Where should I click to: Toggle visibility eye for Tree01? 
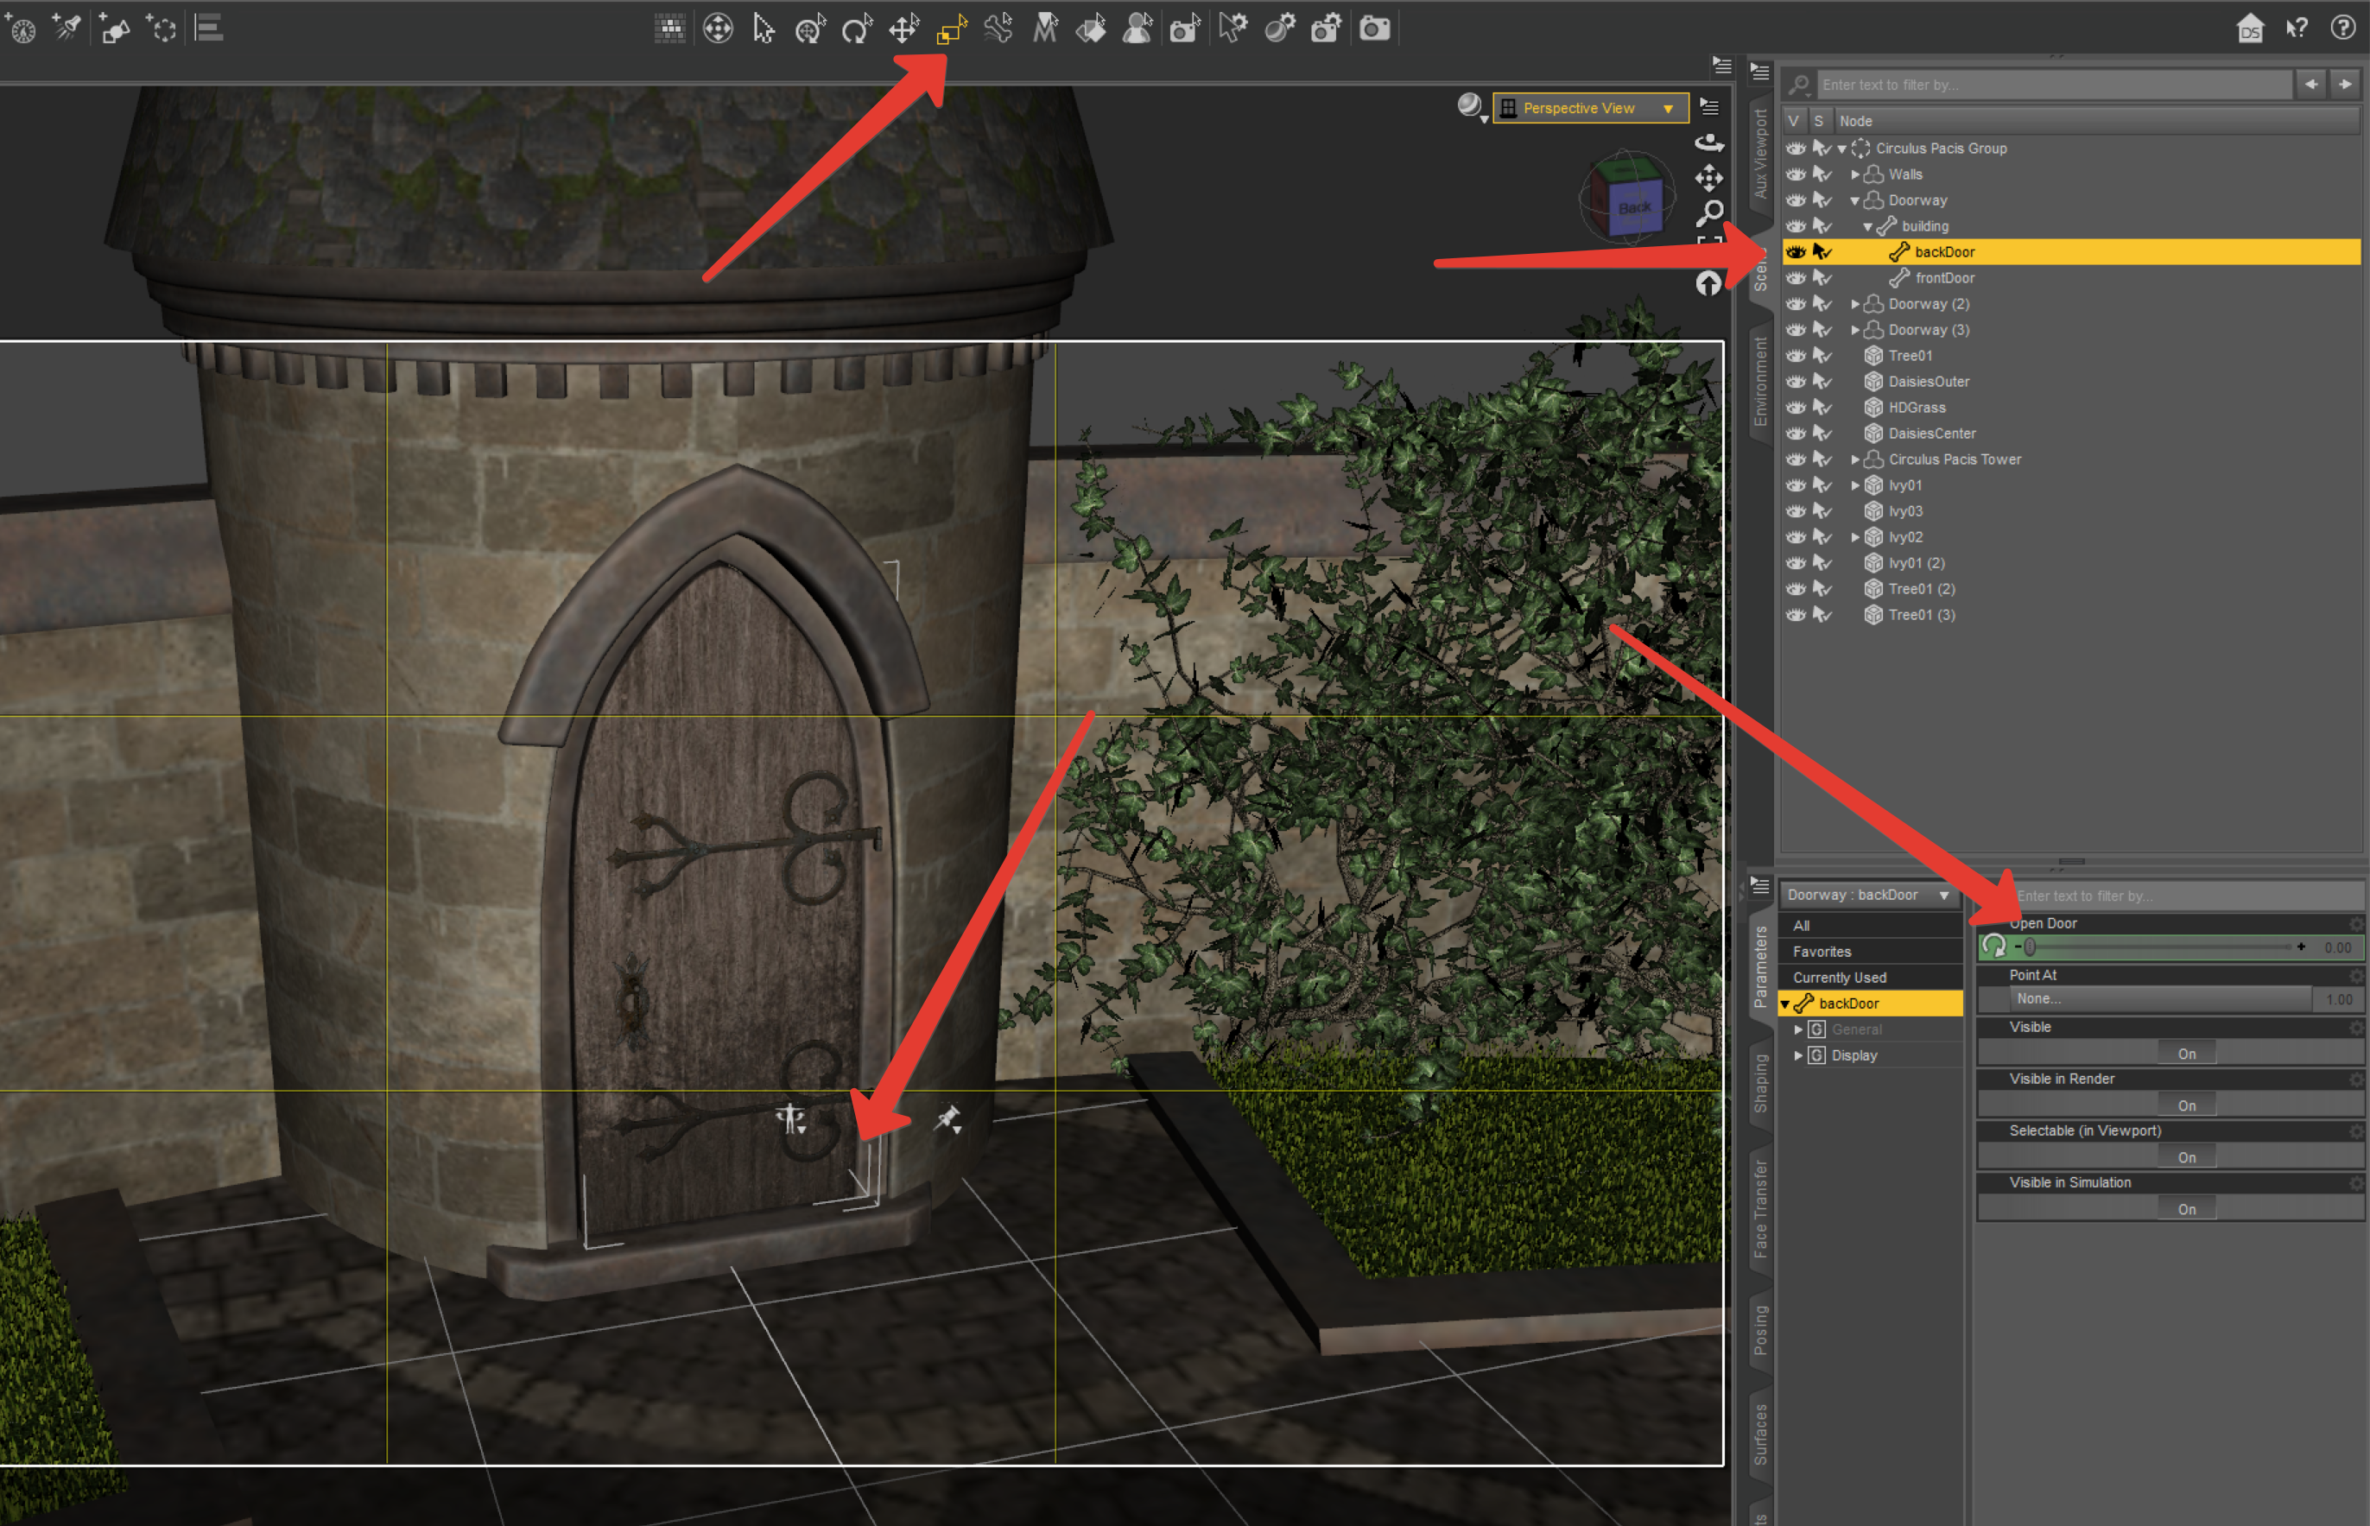click(1796, 356)
